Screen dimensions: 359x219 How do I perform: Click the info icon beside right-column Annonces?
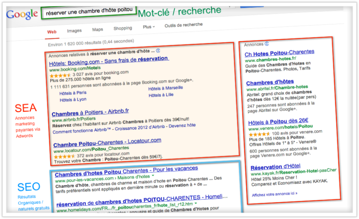(267, 44)
